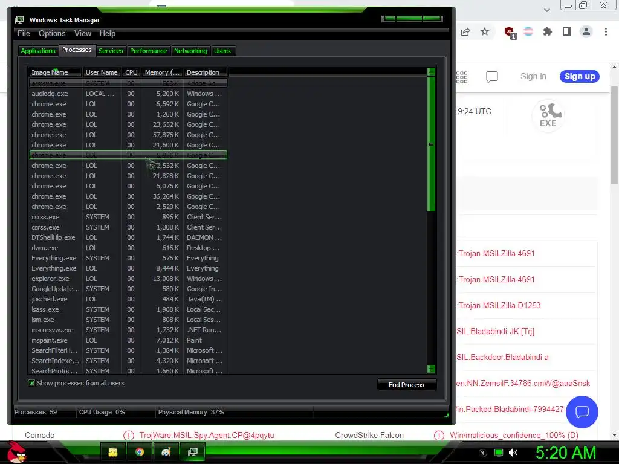Click the taskbar clock showing 5:20 AM
The image size is (619, 464).
[x=566, y=453]
